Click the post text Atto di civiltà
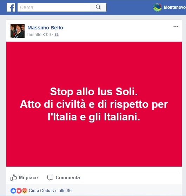The image size is (186, 196). pyautogui.click(x=53, y=104)
